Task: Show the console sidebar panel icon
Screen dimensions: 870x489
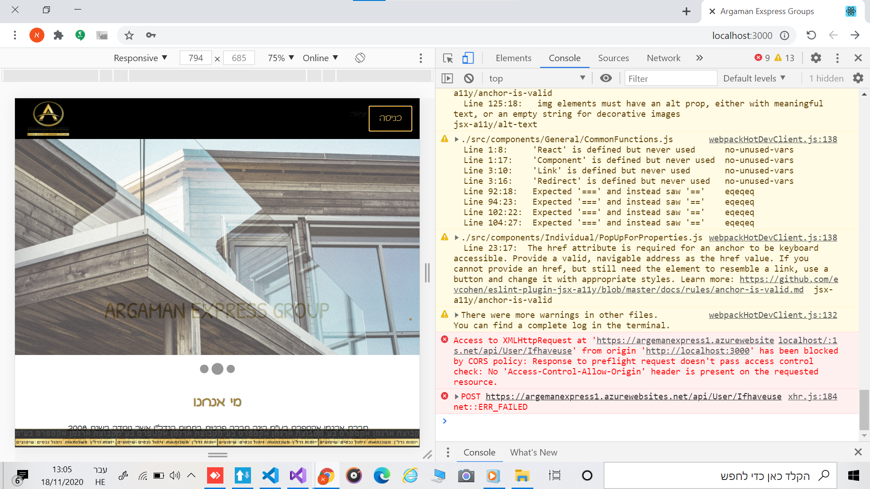Action: [x=447, y=78]
